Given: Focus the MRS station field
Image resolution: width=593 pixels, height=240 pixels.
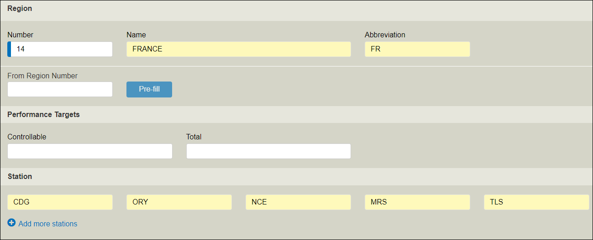Looking at the screenshot, I should tap(417, 202).
